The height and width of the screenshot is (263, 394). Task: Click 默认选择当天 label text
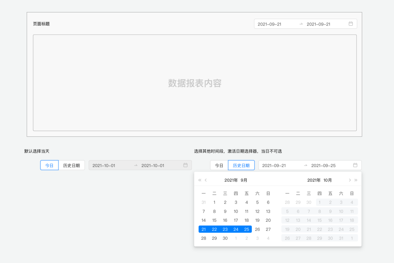click(37, 151)
